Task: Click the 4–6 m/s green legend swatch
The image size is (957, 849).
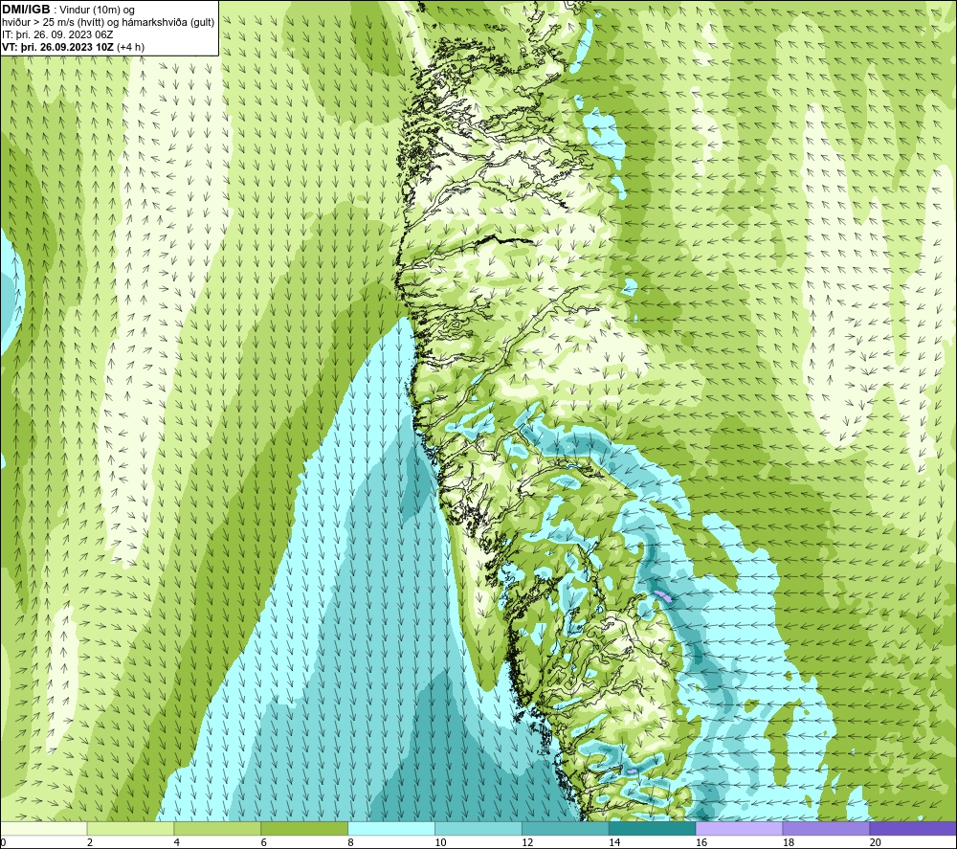Action: pyautogui.click(x=217, y=828)
